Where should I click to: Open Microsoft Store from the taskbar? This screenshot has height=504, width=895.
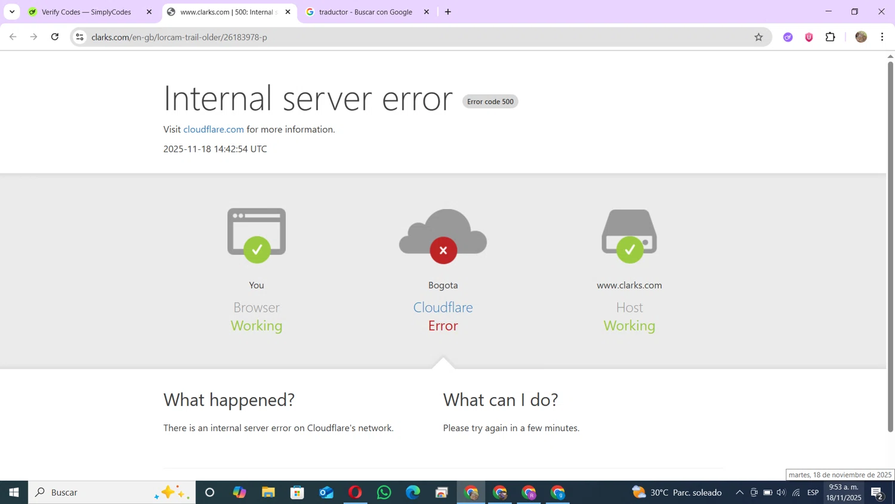tap(297, 493)
